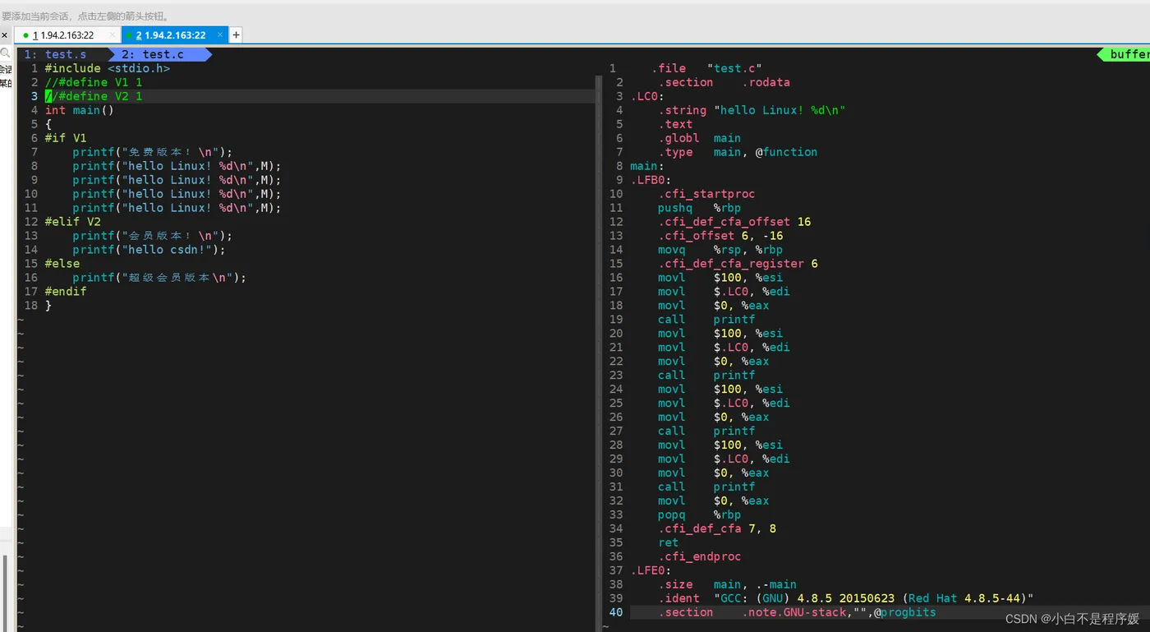Click the printf 超级会员版本 line

click(x=159, y=278)
